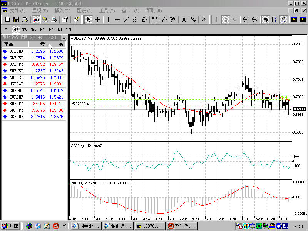Open the Navigator folder icon

coord(45,20)
